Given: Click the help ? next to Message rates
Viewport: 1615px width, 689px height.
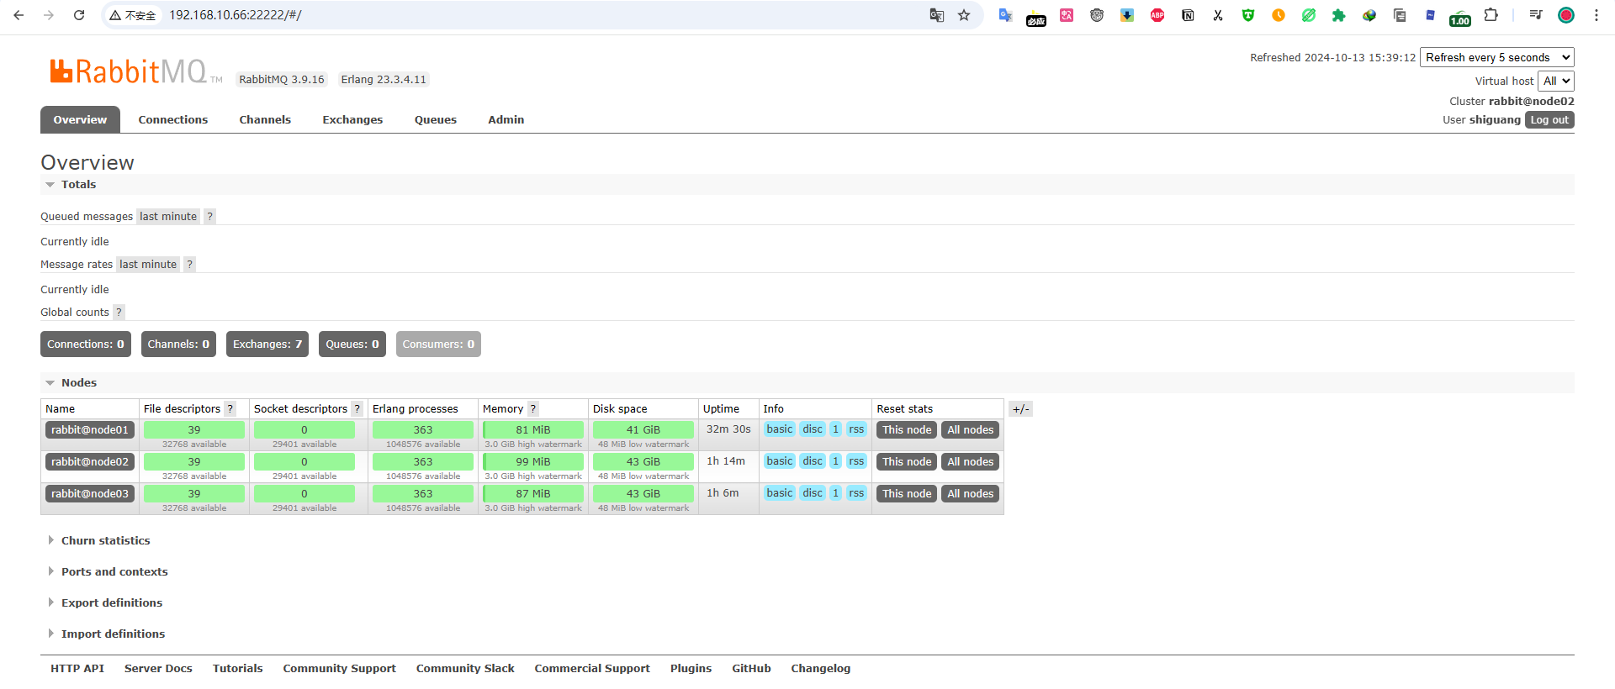Looking at the screenshot, I should (190, 265).
